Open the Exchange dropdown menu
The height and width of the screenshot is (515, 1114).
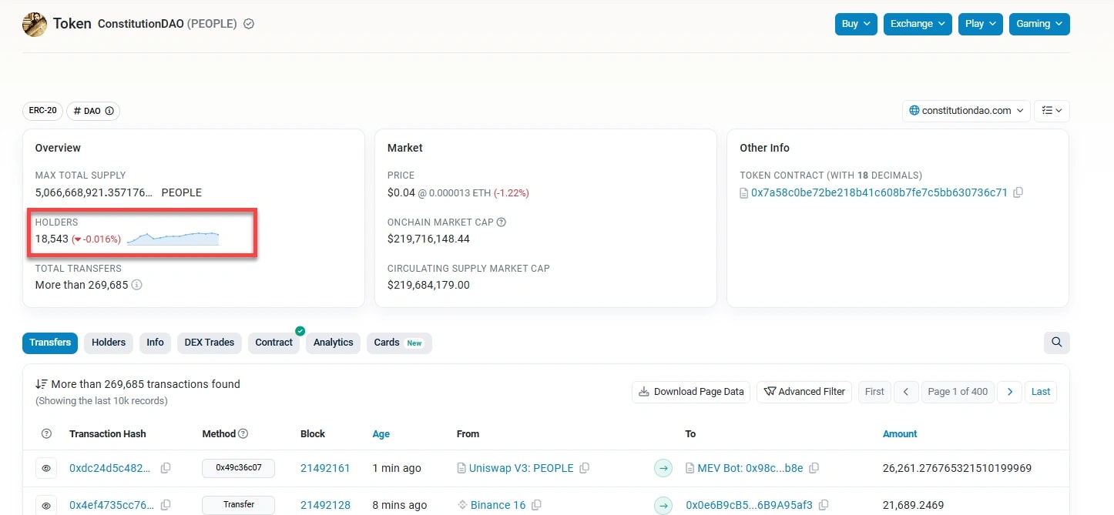pyautogui.click(x=917, y=24)
